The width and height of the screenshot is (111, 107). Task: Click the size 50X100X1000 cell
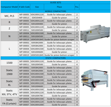point(37,105)
